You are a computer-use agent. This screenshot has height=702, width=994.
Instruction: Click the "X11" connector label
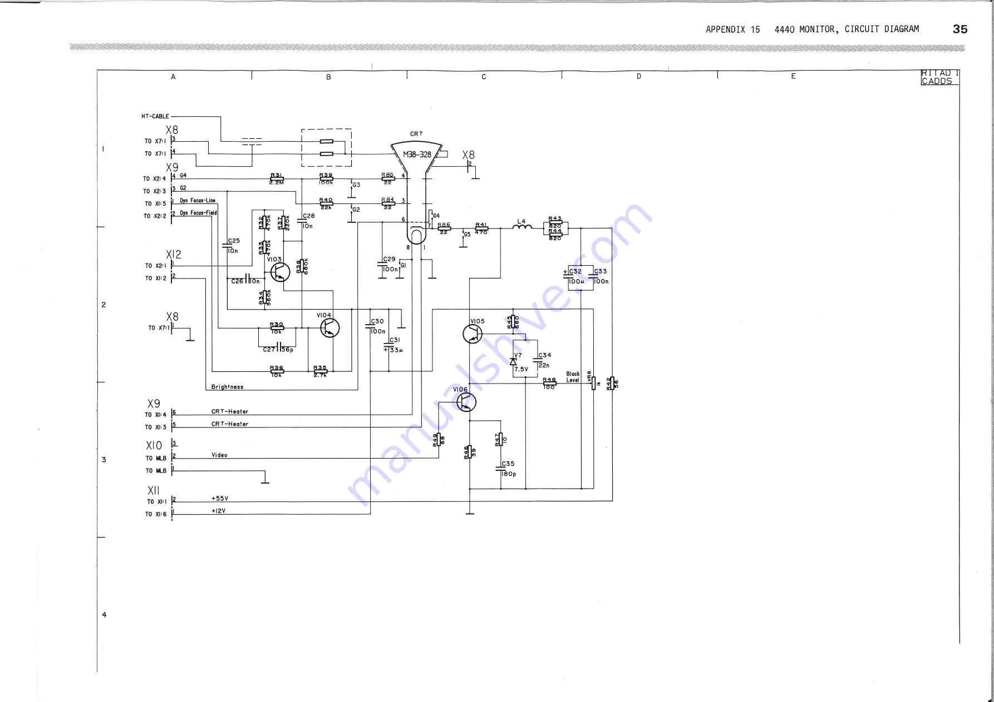(x=154, y=491)
